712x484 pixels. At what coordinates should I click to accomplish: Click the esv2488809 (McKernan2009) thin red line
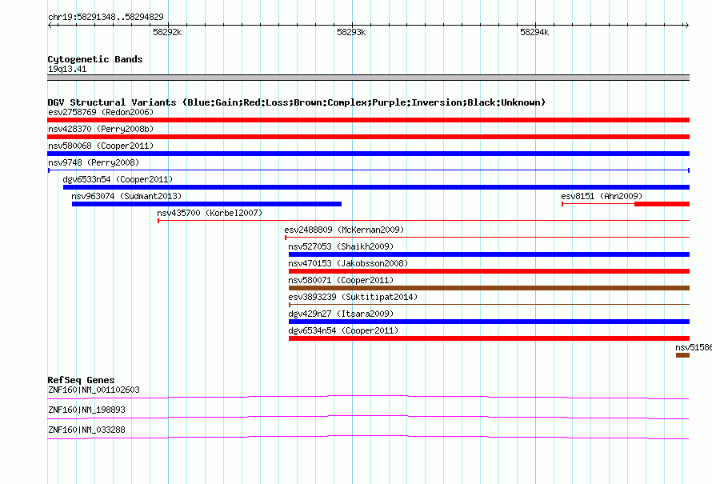click(x=487, y=238)
